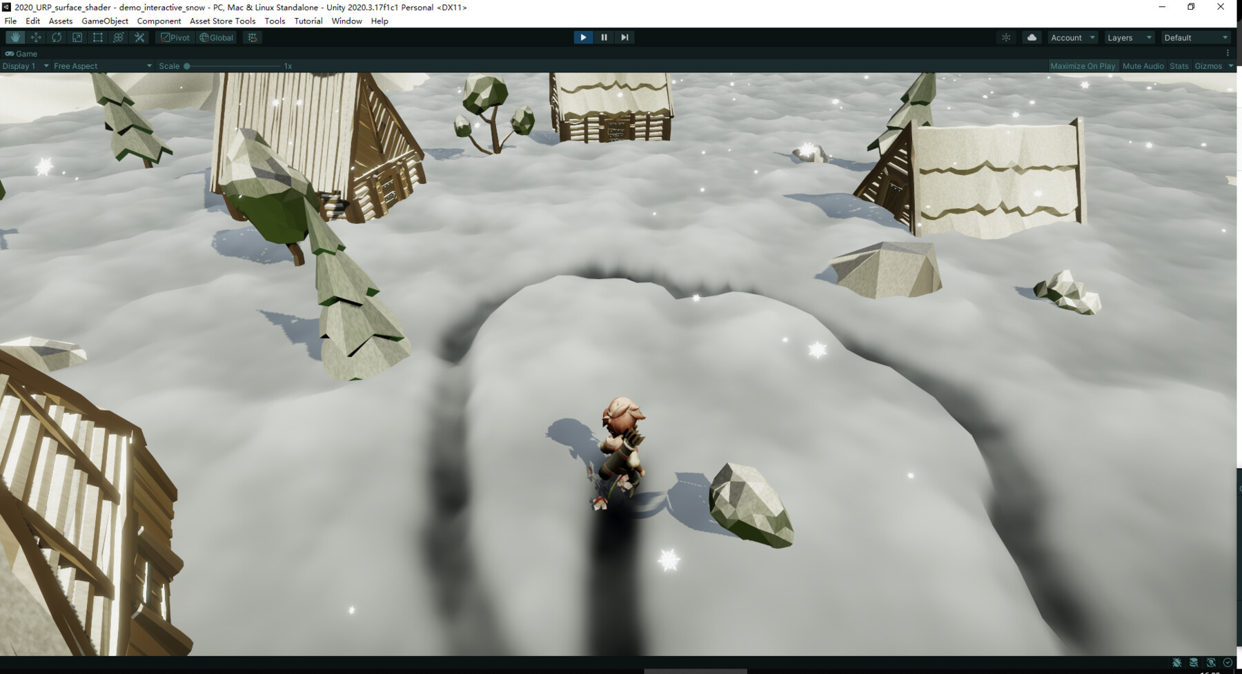
Task: Activate the Transform tool
Action: click(118, 37)
